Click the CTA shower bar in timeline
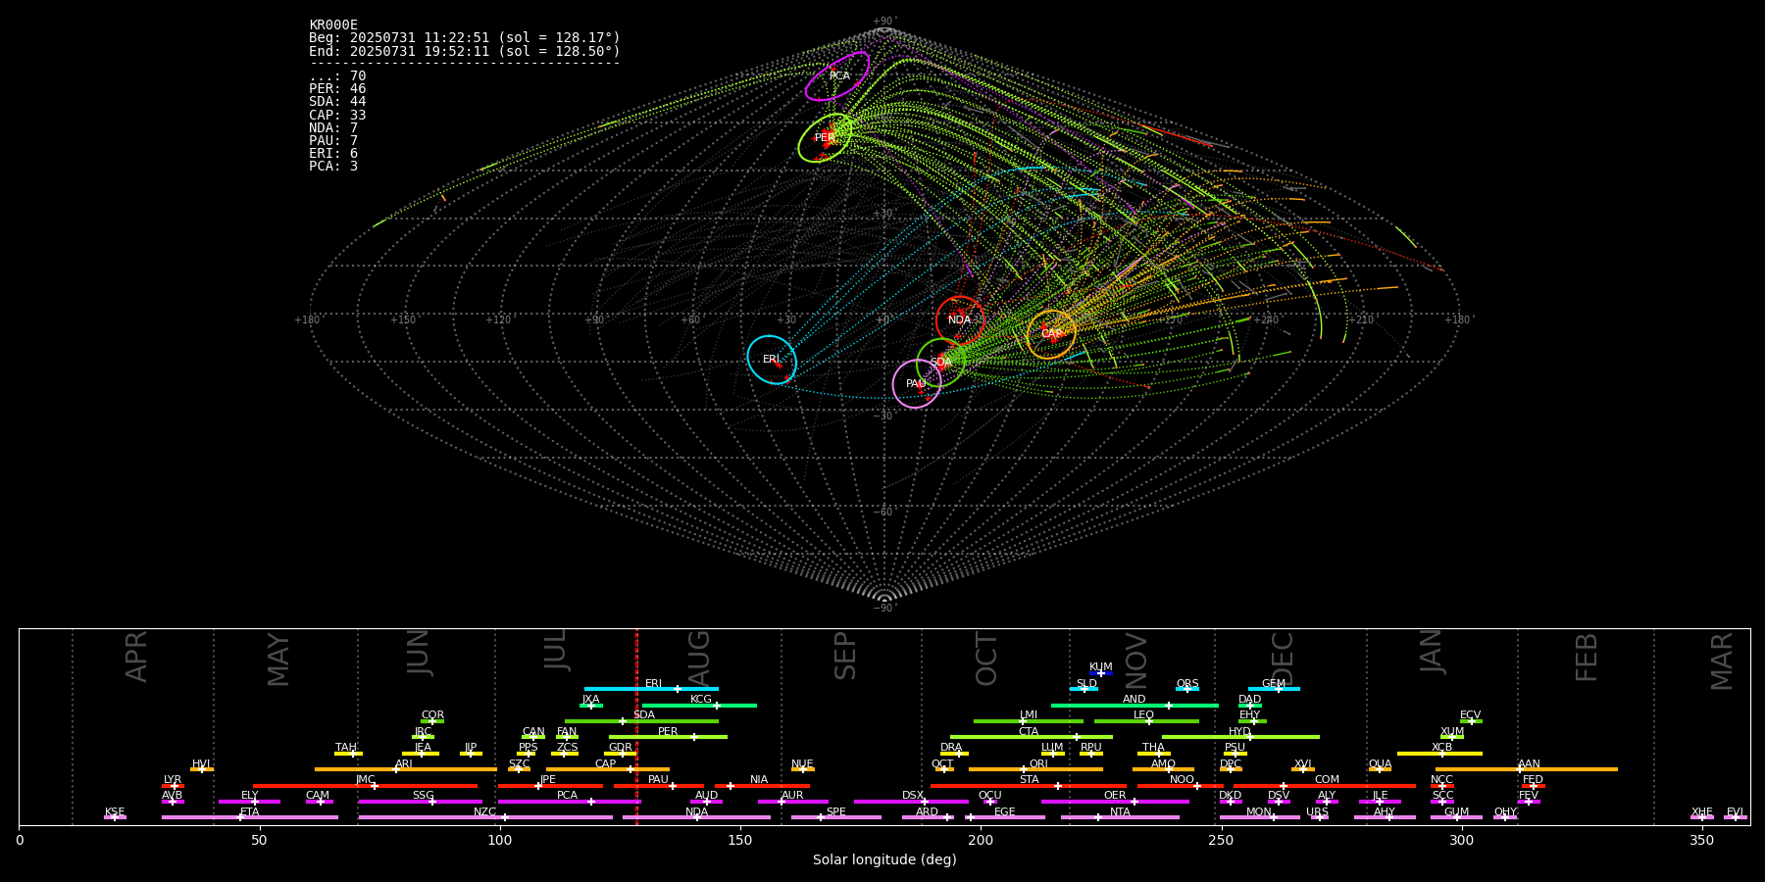1765x882 pixels. point(1032,737)
